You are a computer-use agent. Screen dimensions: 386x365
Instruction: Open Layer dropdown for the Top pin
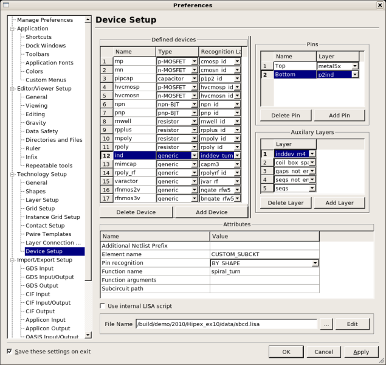pyautogui.click(x=354, y=66)
